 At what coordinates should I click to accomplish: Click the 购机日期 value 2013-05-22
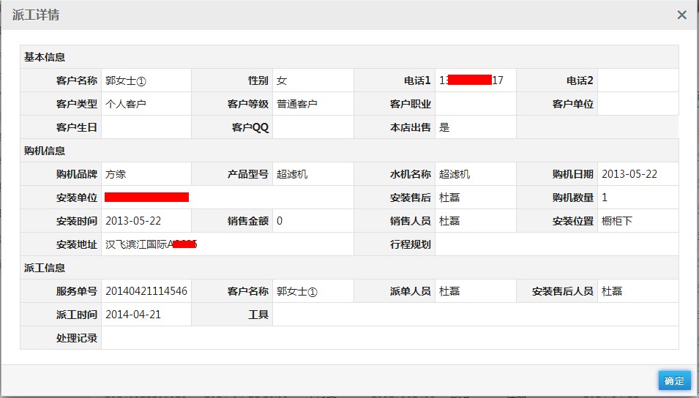pyautogui.click(x=629, y=174)
